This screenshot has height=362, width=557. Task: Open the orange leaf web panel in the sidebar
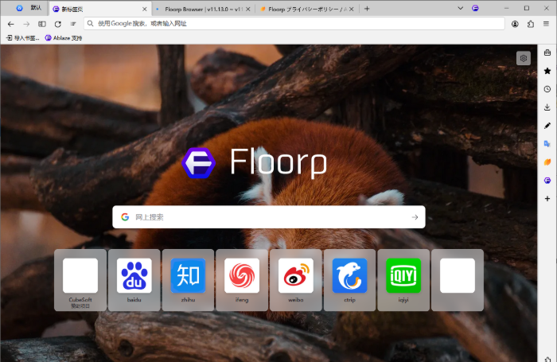tap(547, 162)
